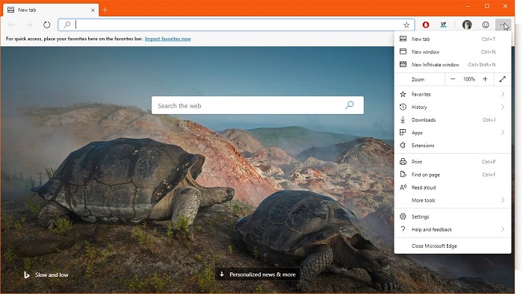Expand the History submenu
This screenshot has height=294, width=523.
tap(453, 107)
